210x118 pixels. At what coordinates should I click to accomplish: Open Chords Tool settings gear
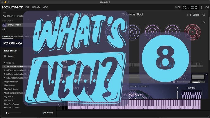204,15
